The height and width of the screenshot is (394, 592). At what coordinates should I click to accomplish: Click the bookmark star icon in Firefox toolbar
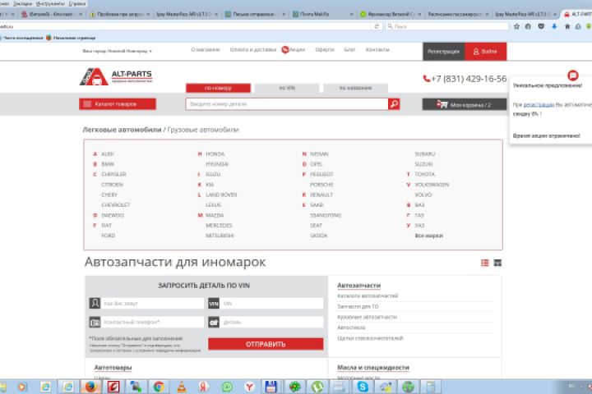516,26
